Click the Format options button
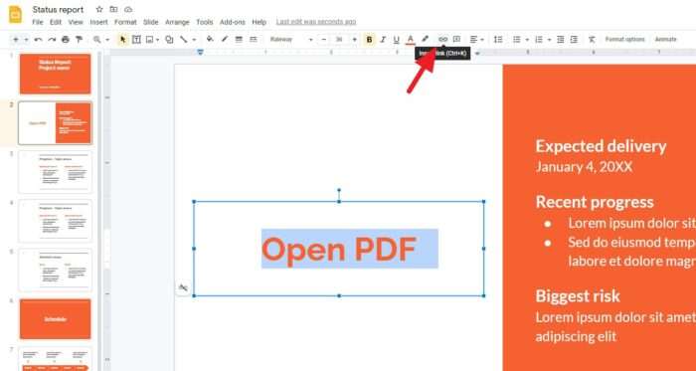 click(x=624, y=40)
